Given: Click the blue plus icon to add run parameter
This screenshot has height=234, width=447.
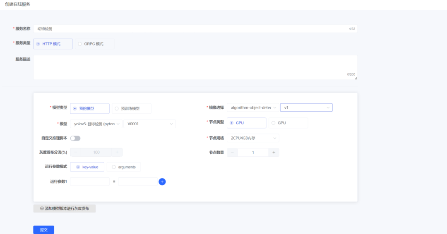Looking at the screenshot, I should (162, 181).
